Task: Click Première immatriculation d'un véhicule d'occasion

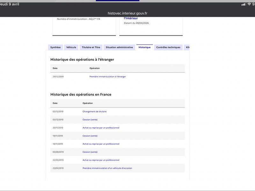Action: click(x=107, y=168)
